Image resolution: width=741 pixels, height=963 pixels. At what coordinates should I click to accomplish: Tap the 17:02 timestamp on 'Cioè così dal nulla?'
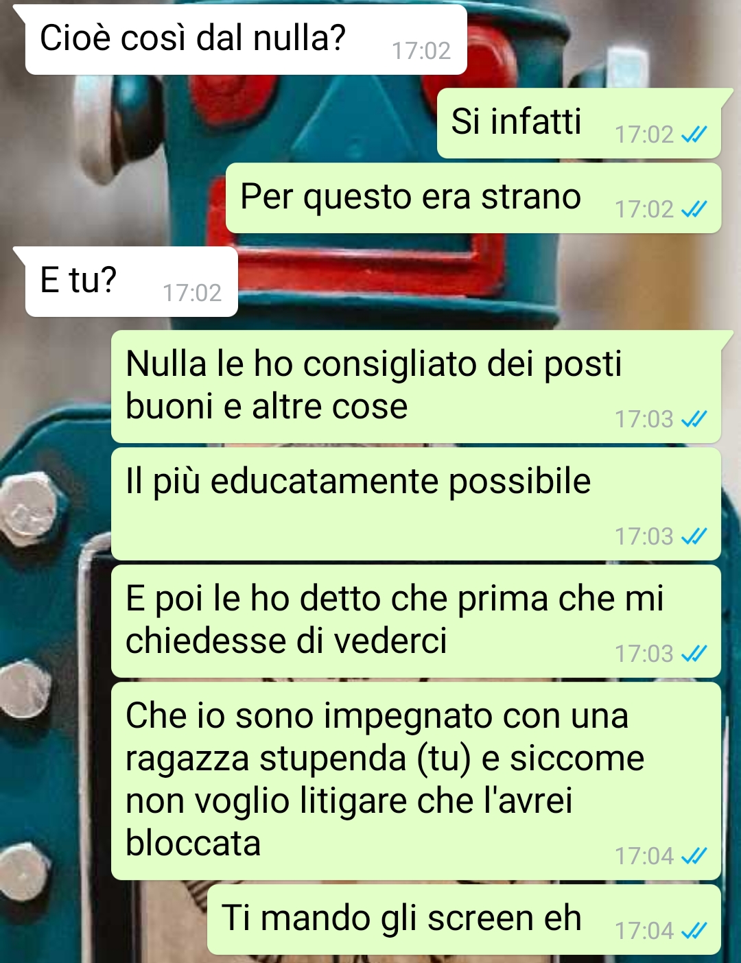(x=421, y=51)
